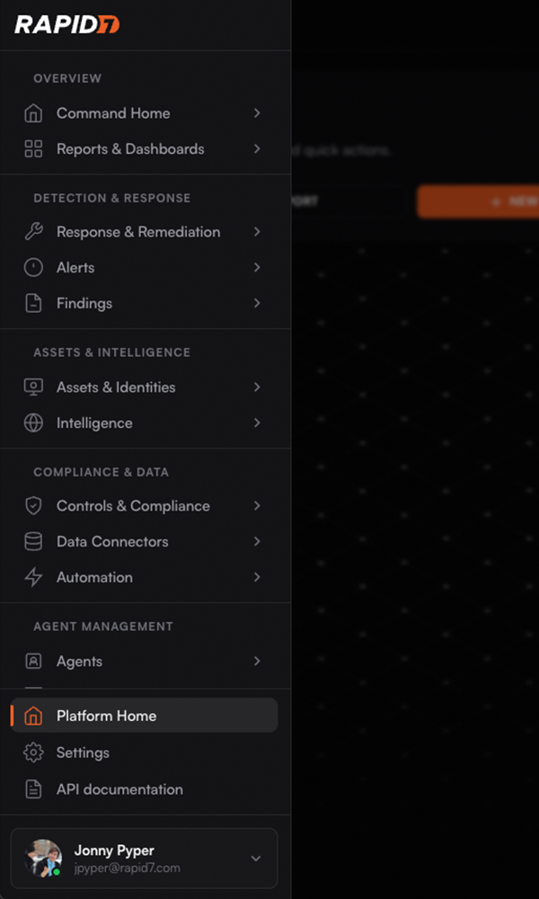Open the Jonny Pyper account dropdown
539x899 pixels.
coord(256,859)
